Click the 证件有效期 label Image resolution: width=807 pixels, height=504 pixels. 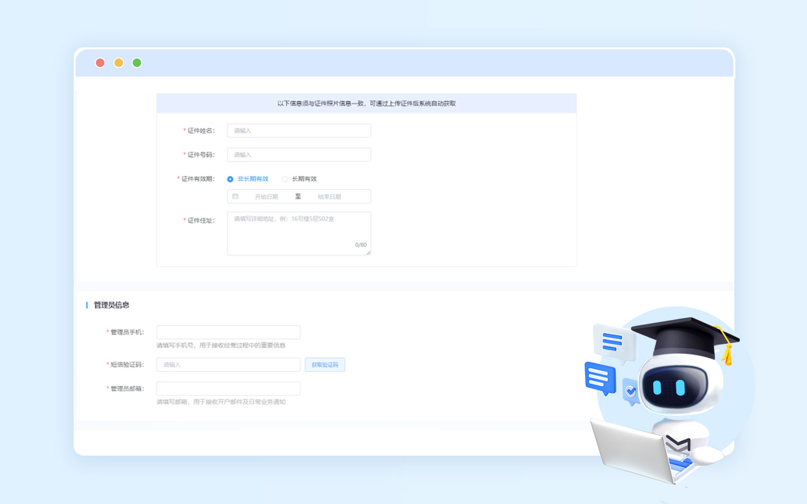[x=198, y=179]
